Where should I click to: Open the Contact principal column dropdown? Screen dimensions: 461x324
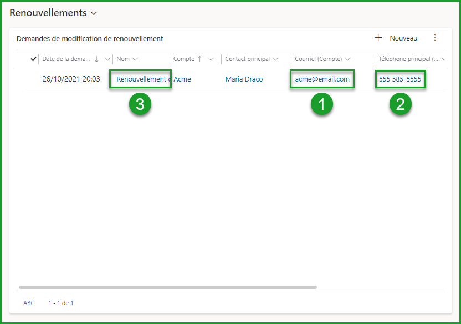tap(275, 59)
